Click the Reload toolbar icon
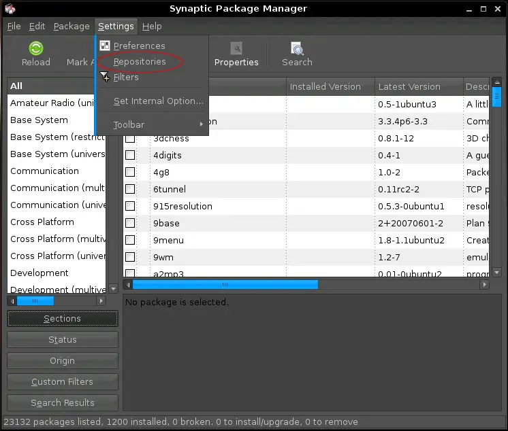Viewport: 508px width, 431px height. pyautogui.click(x=36, y=48)
